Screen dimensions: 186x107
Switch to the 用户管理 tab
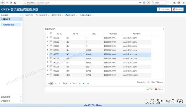pos(57,15)
